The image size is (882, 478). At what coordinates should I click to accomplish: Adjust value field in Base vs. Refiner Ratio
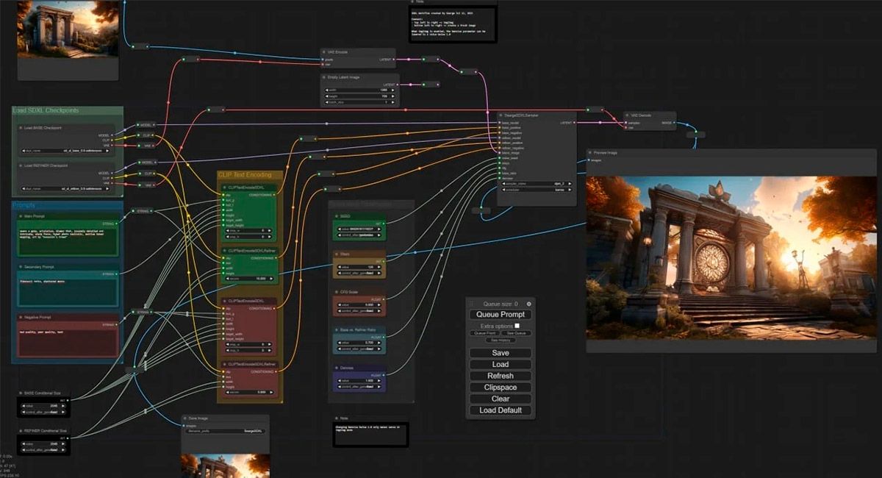tap(359, 343)
